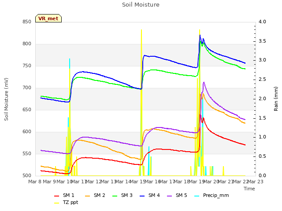Click the 4.0 rain axis tick label

[262, 22]
